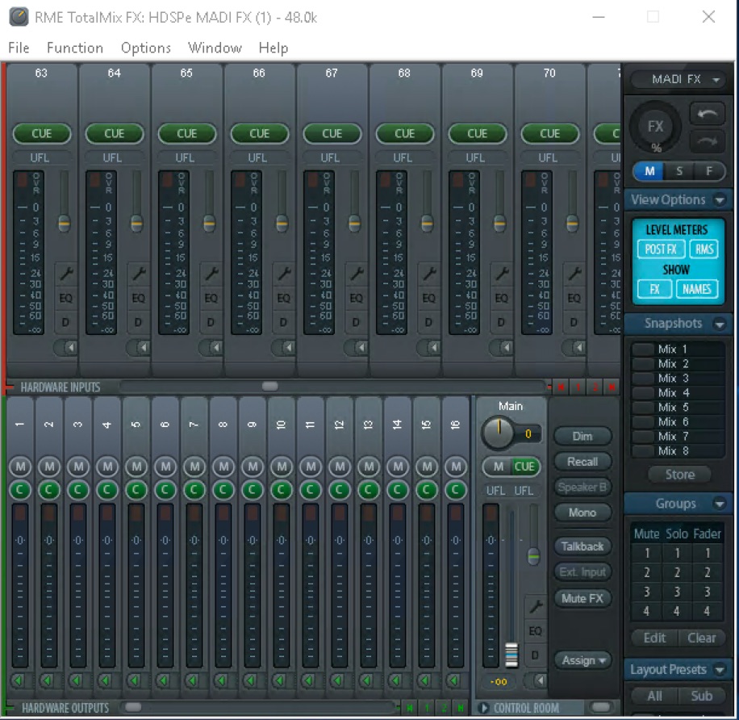Open dynamics D panel on input channel 65

click(x=211, y=323)
